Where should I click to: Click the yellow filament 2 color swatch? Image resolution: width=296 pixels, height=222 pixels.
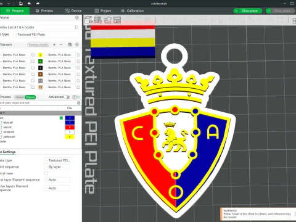[x=41, y=55]
